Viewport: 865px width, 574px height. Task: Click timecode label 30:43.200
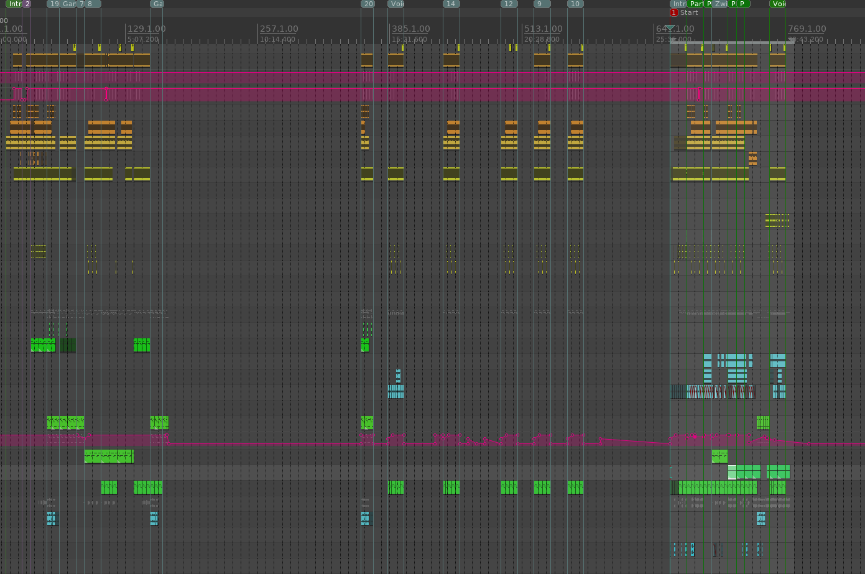tap(805, 39)
